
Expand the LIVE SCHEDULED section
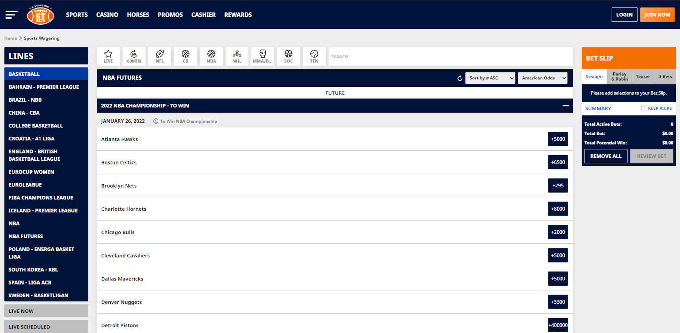[x=46, y=326]
